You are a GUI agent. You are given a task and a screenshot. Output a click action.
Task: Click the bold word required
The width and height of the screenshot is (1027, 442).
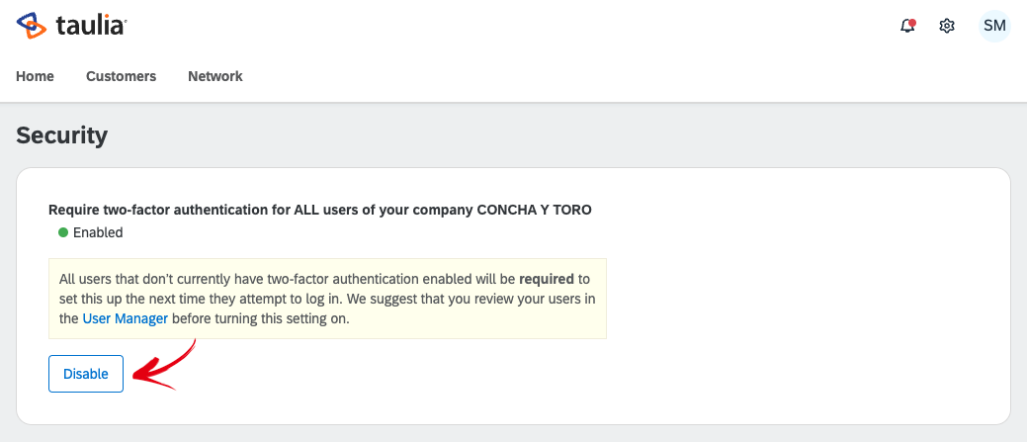coord(547,279)
